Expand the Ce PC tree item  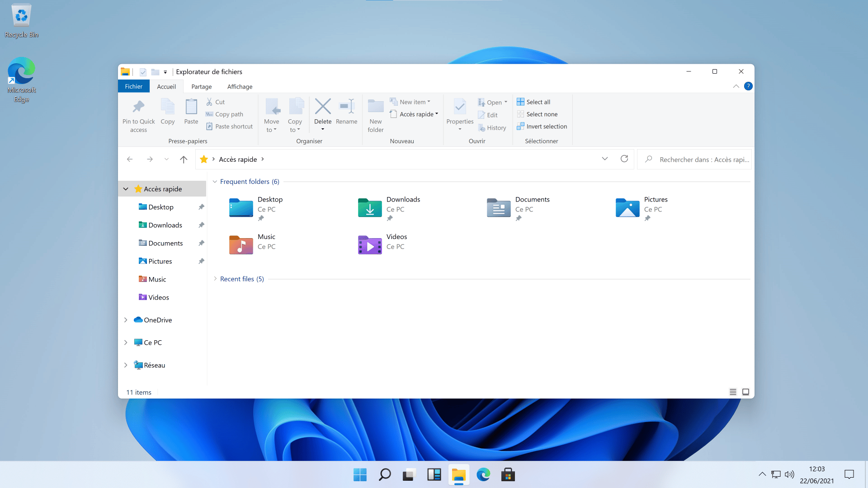point(126,342)
